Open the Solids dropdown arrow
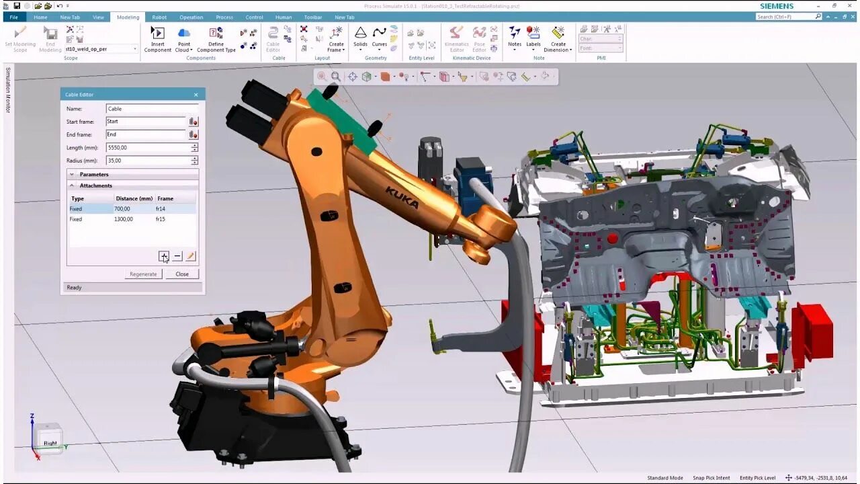 coord(360,50)
